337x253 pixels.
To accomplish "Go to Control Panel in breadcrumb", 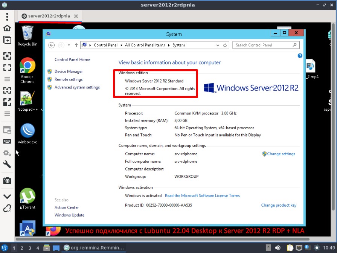I will pos(105,45).
